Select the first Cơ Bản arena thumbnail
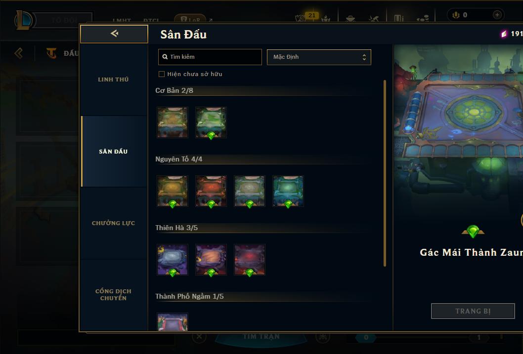This screenshot has width=523, height=354. 173,122
